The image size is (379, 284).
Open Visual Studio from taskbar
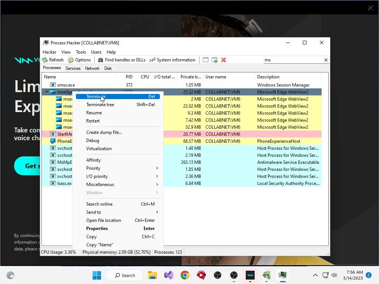coord(169,275)
